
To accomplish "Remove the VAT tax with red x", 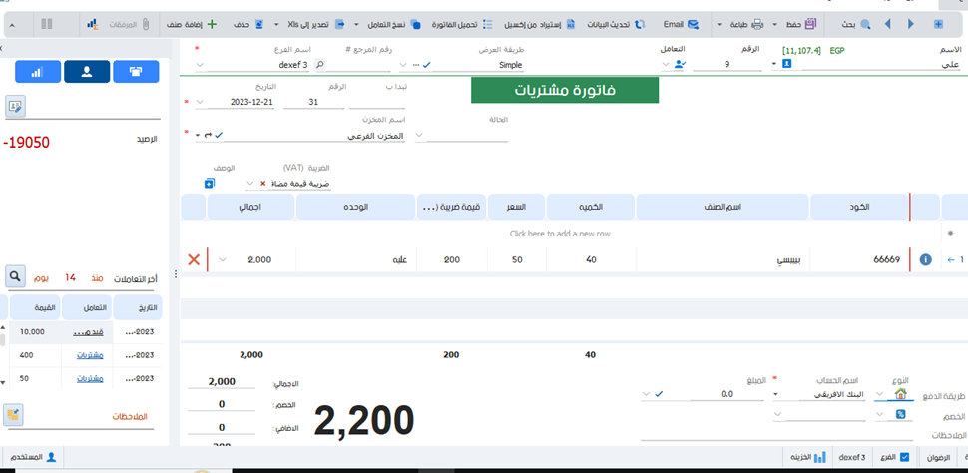I will (x=263, y=184).
